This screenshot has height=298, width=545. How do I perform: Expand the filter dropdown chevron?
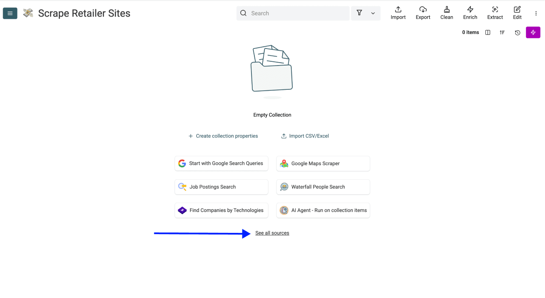pos(372,13)
